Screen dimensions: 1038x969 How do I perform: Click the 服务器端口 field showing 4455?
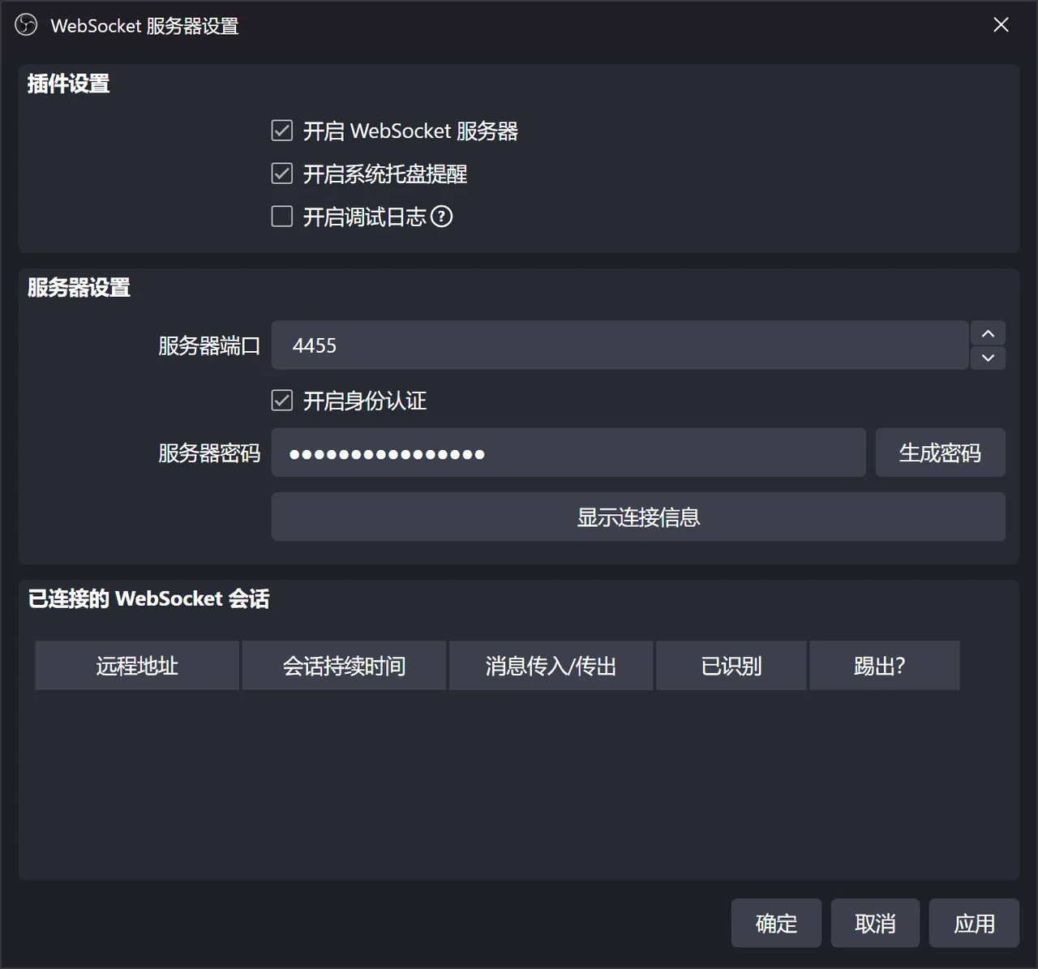(x=620, y=345)
